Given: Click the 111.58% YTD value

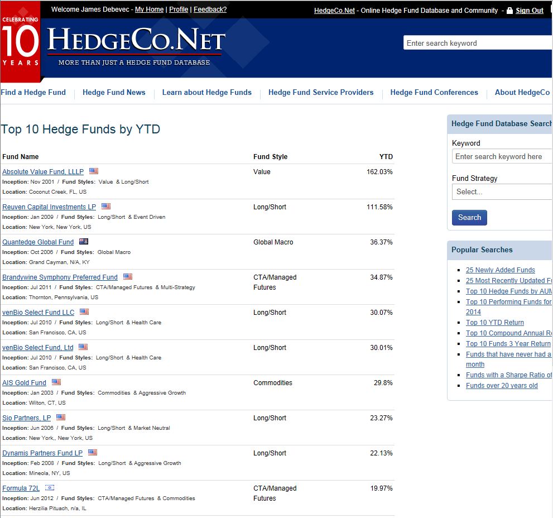Looking at the screenshot, I should [x=379, y=207].
